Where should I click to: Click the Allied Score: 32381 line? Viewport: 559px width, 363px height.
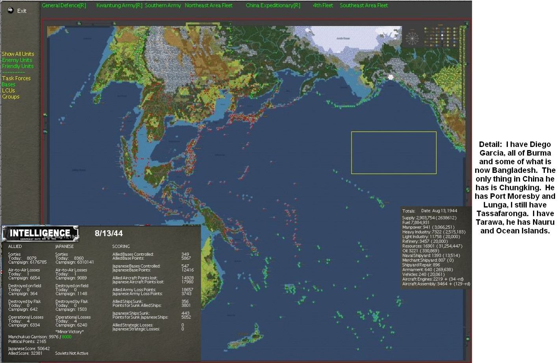pyautogui.click(x=25, y=353)
